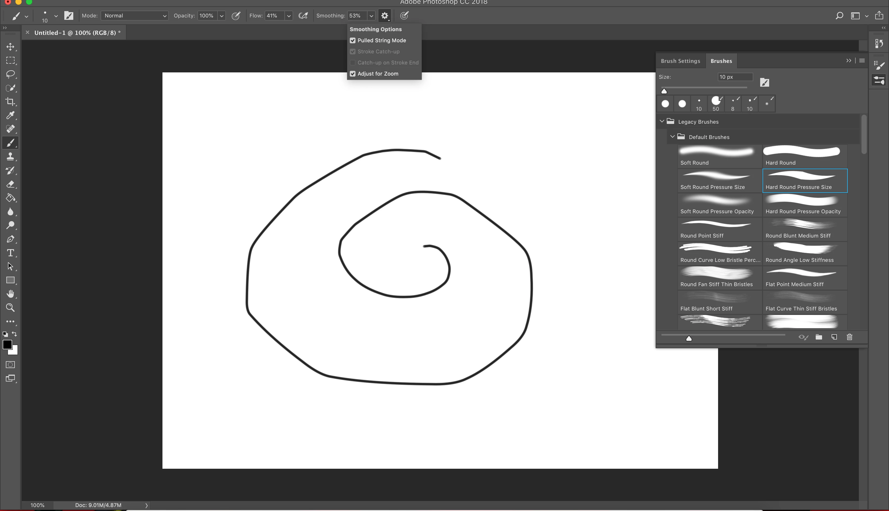Click the foreground color swatch
The image size is (889, 511).
tap(7, 344)
